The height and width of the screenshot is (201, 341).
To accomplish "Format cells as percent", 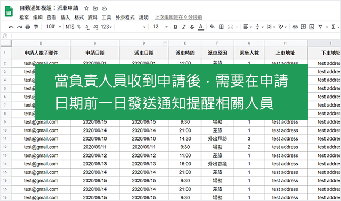I will (79, 27).
